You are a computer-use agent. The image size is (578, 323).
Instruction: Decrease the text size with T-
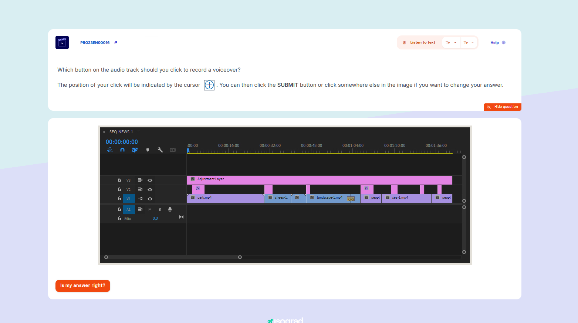[469, 42]
